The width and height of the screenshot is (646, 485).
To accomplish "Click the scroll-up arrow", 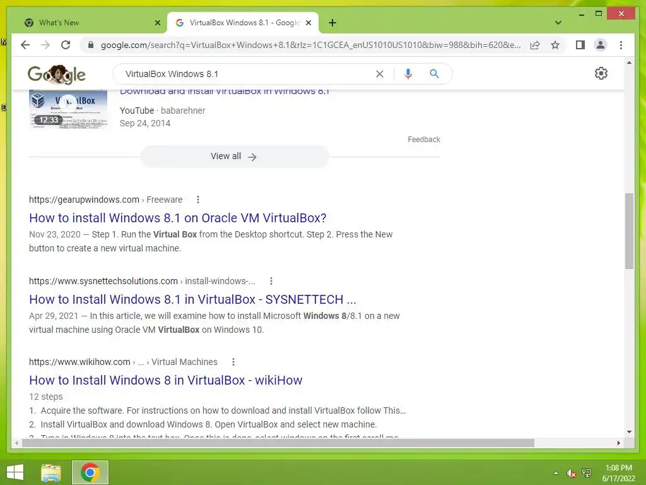I will click(629, 63).
